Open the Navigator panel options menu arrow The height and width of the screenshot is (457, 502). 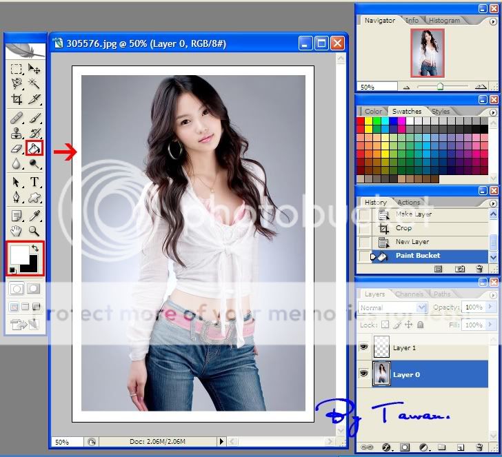492,21
